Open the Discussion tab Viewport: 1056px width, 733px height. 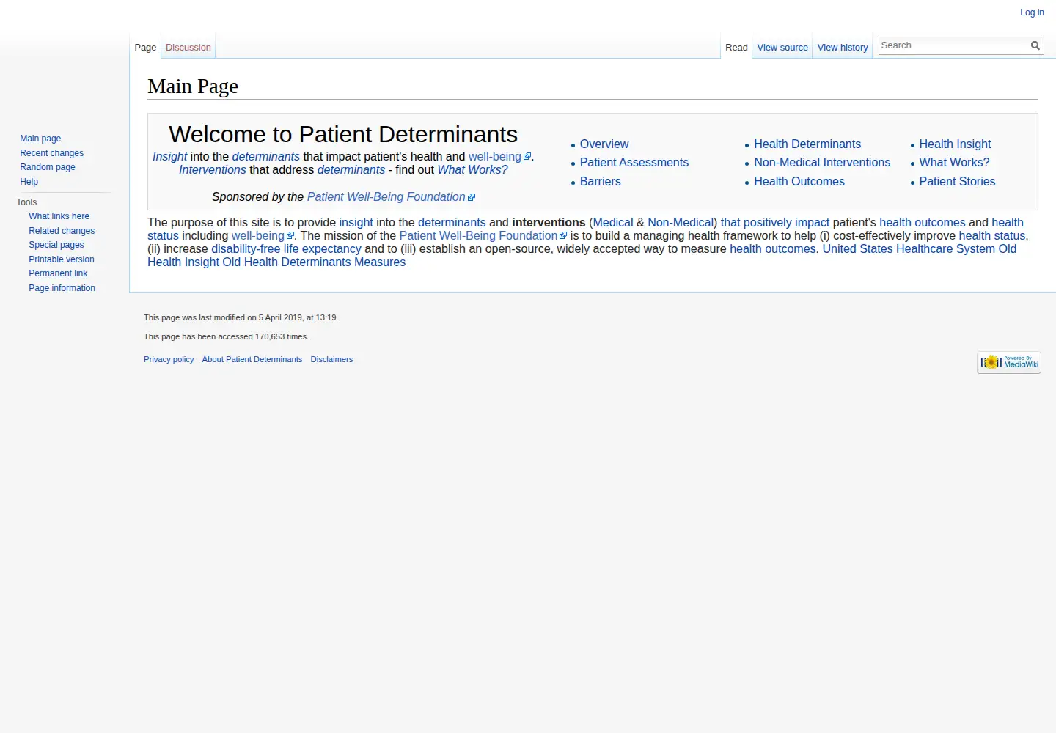(188, 48)
